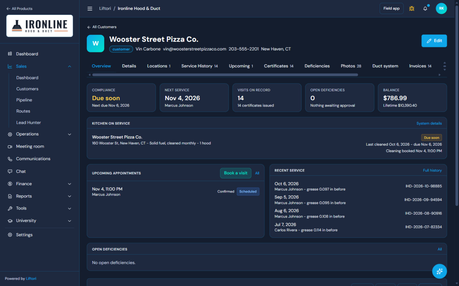
Task: Click the tab strip horizontal scrollbar
Action: pyautogui.click(x=225, y=75)
